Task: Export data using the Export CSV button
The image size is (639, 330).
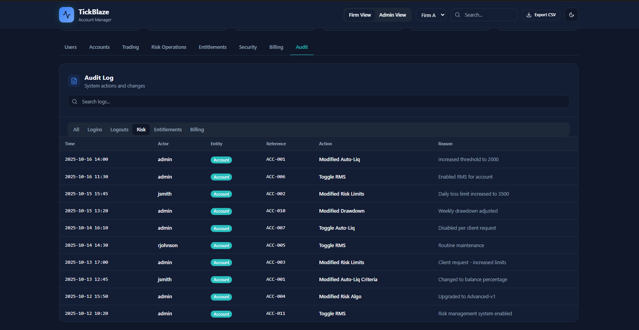Action: point(541,15)
